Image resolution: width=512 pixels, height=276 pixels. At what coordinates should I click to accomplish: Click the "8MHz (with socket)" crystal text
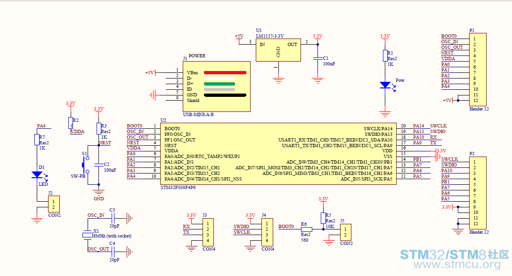pyautogui.click(x=112, y=236)
